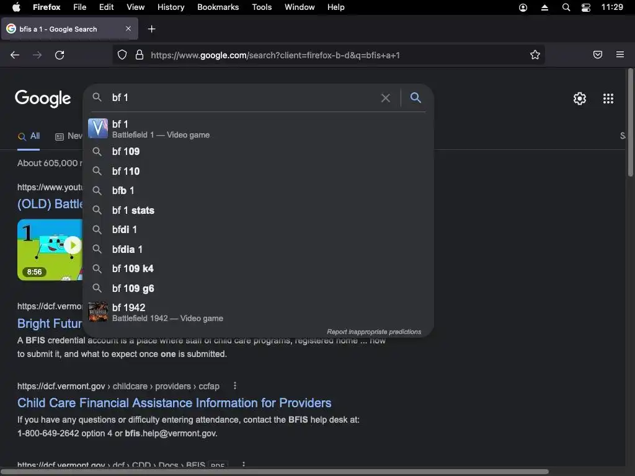Reload the current page
The height and width of the screenshot is (476, 635).
click(60, 55)
